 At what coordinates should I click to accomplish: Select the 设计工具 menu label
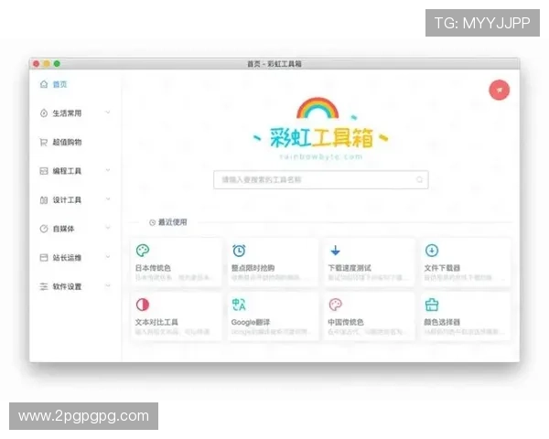[x=67, y=200]
